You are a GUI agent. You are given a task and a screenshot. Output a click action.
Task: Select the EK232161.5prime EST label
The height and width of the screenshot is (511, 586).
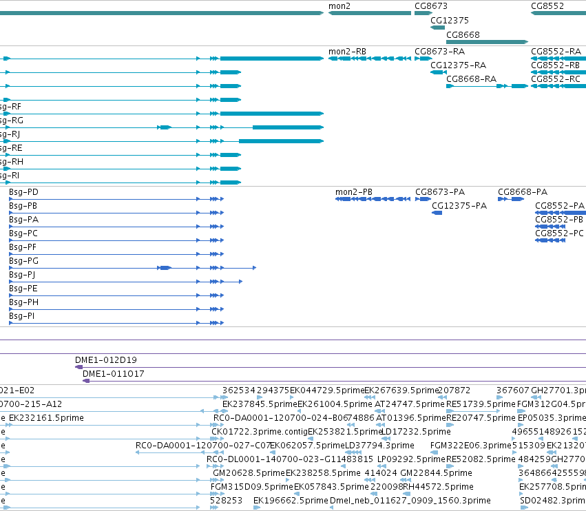click(46, 418)
